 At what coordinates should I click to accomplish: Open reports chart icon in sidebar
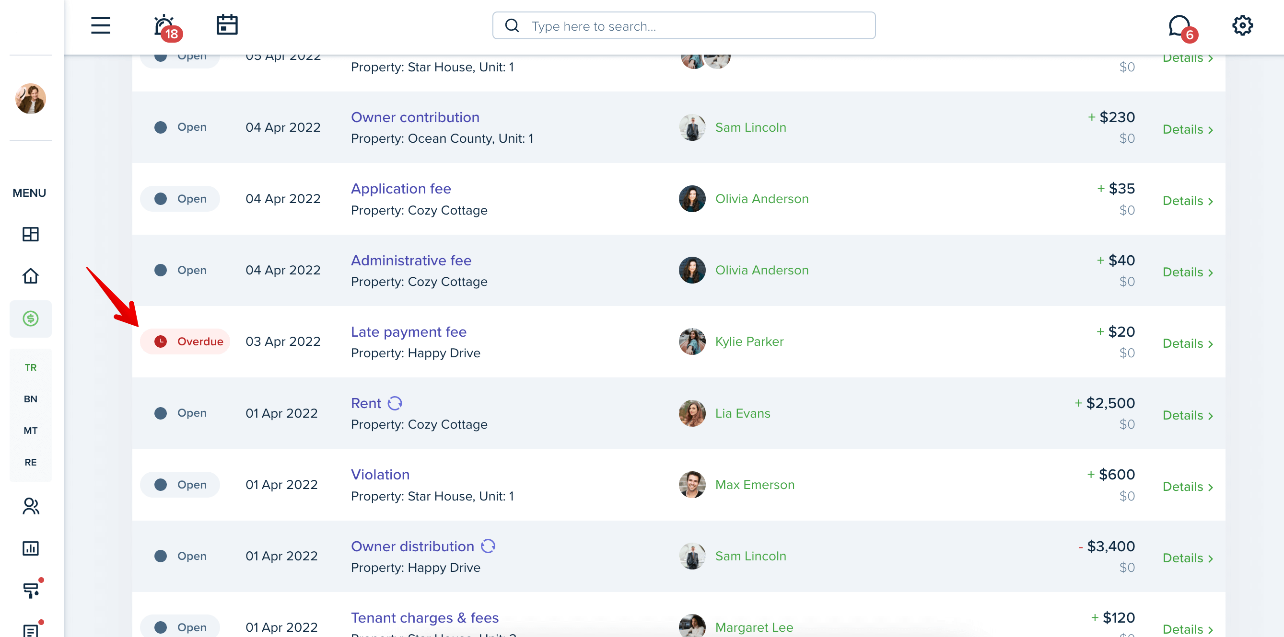[30, 548]
